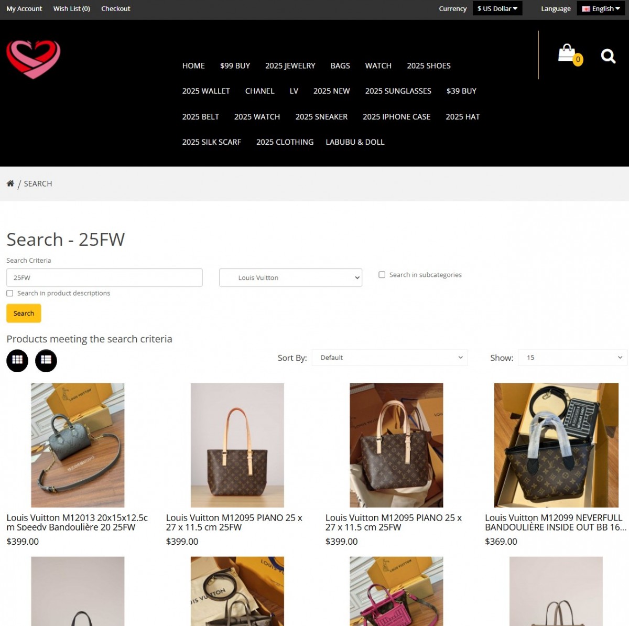Open the Show 15 items dropdown
The image size is (629, 626).
[572, 358]
